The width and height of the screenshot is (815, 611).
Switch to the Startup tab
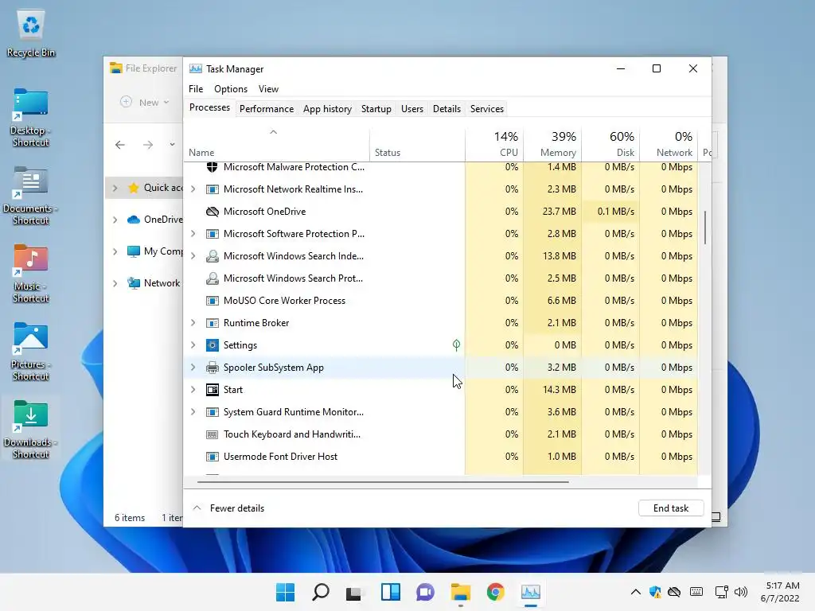[376, 108]
